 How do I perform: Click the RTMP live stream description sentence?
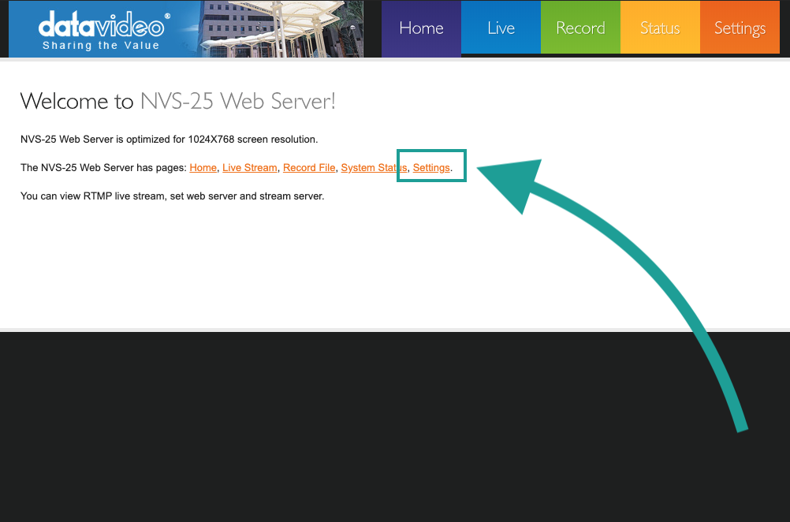click(x=172, y=196)
